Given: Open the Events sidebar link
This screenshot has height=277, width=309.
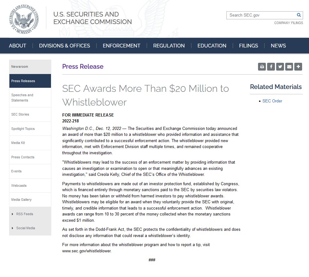Looking at the screenshot, I should click(30, 171).
